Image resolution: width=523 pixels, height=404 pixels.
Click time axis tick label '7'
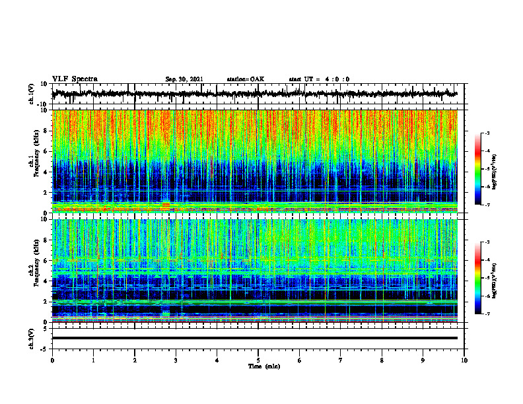pyautogui.click(x=341, y=360)
